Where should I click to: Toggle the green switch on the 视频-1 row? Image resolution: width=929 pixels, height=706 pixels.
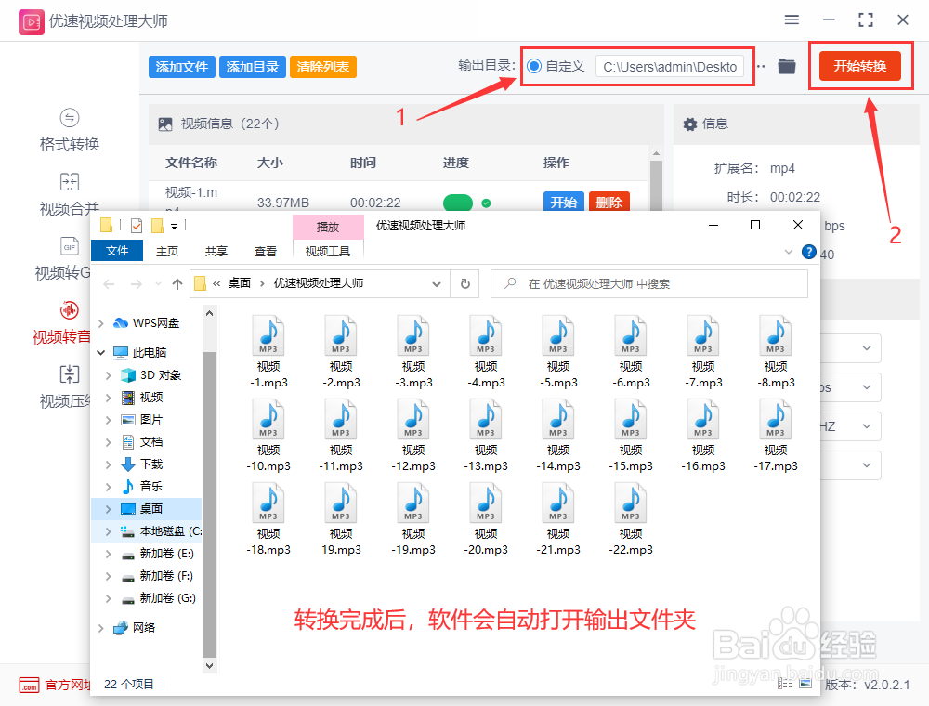(457, 201)
